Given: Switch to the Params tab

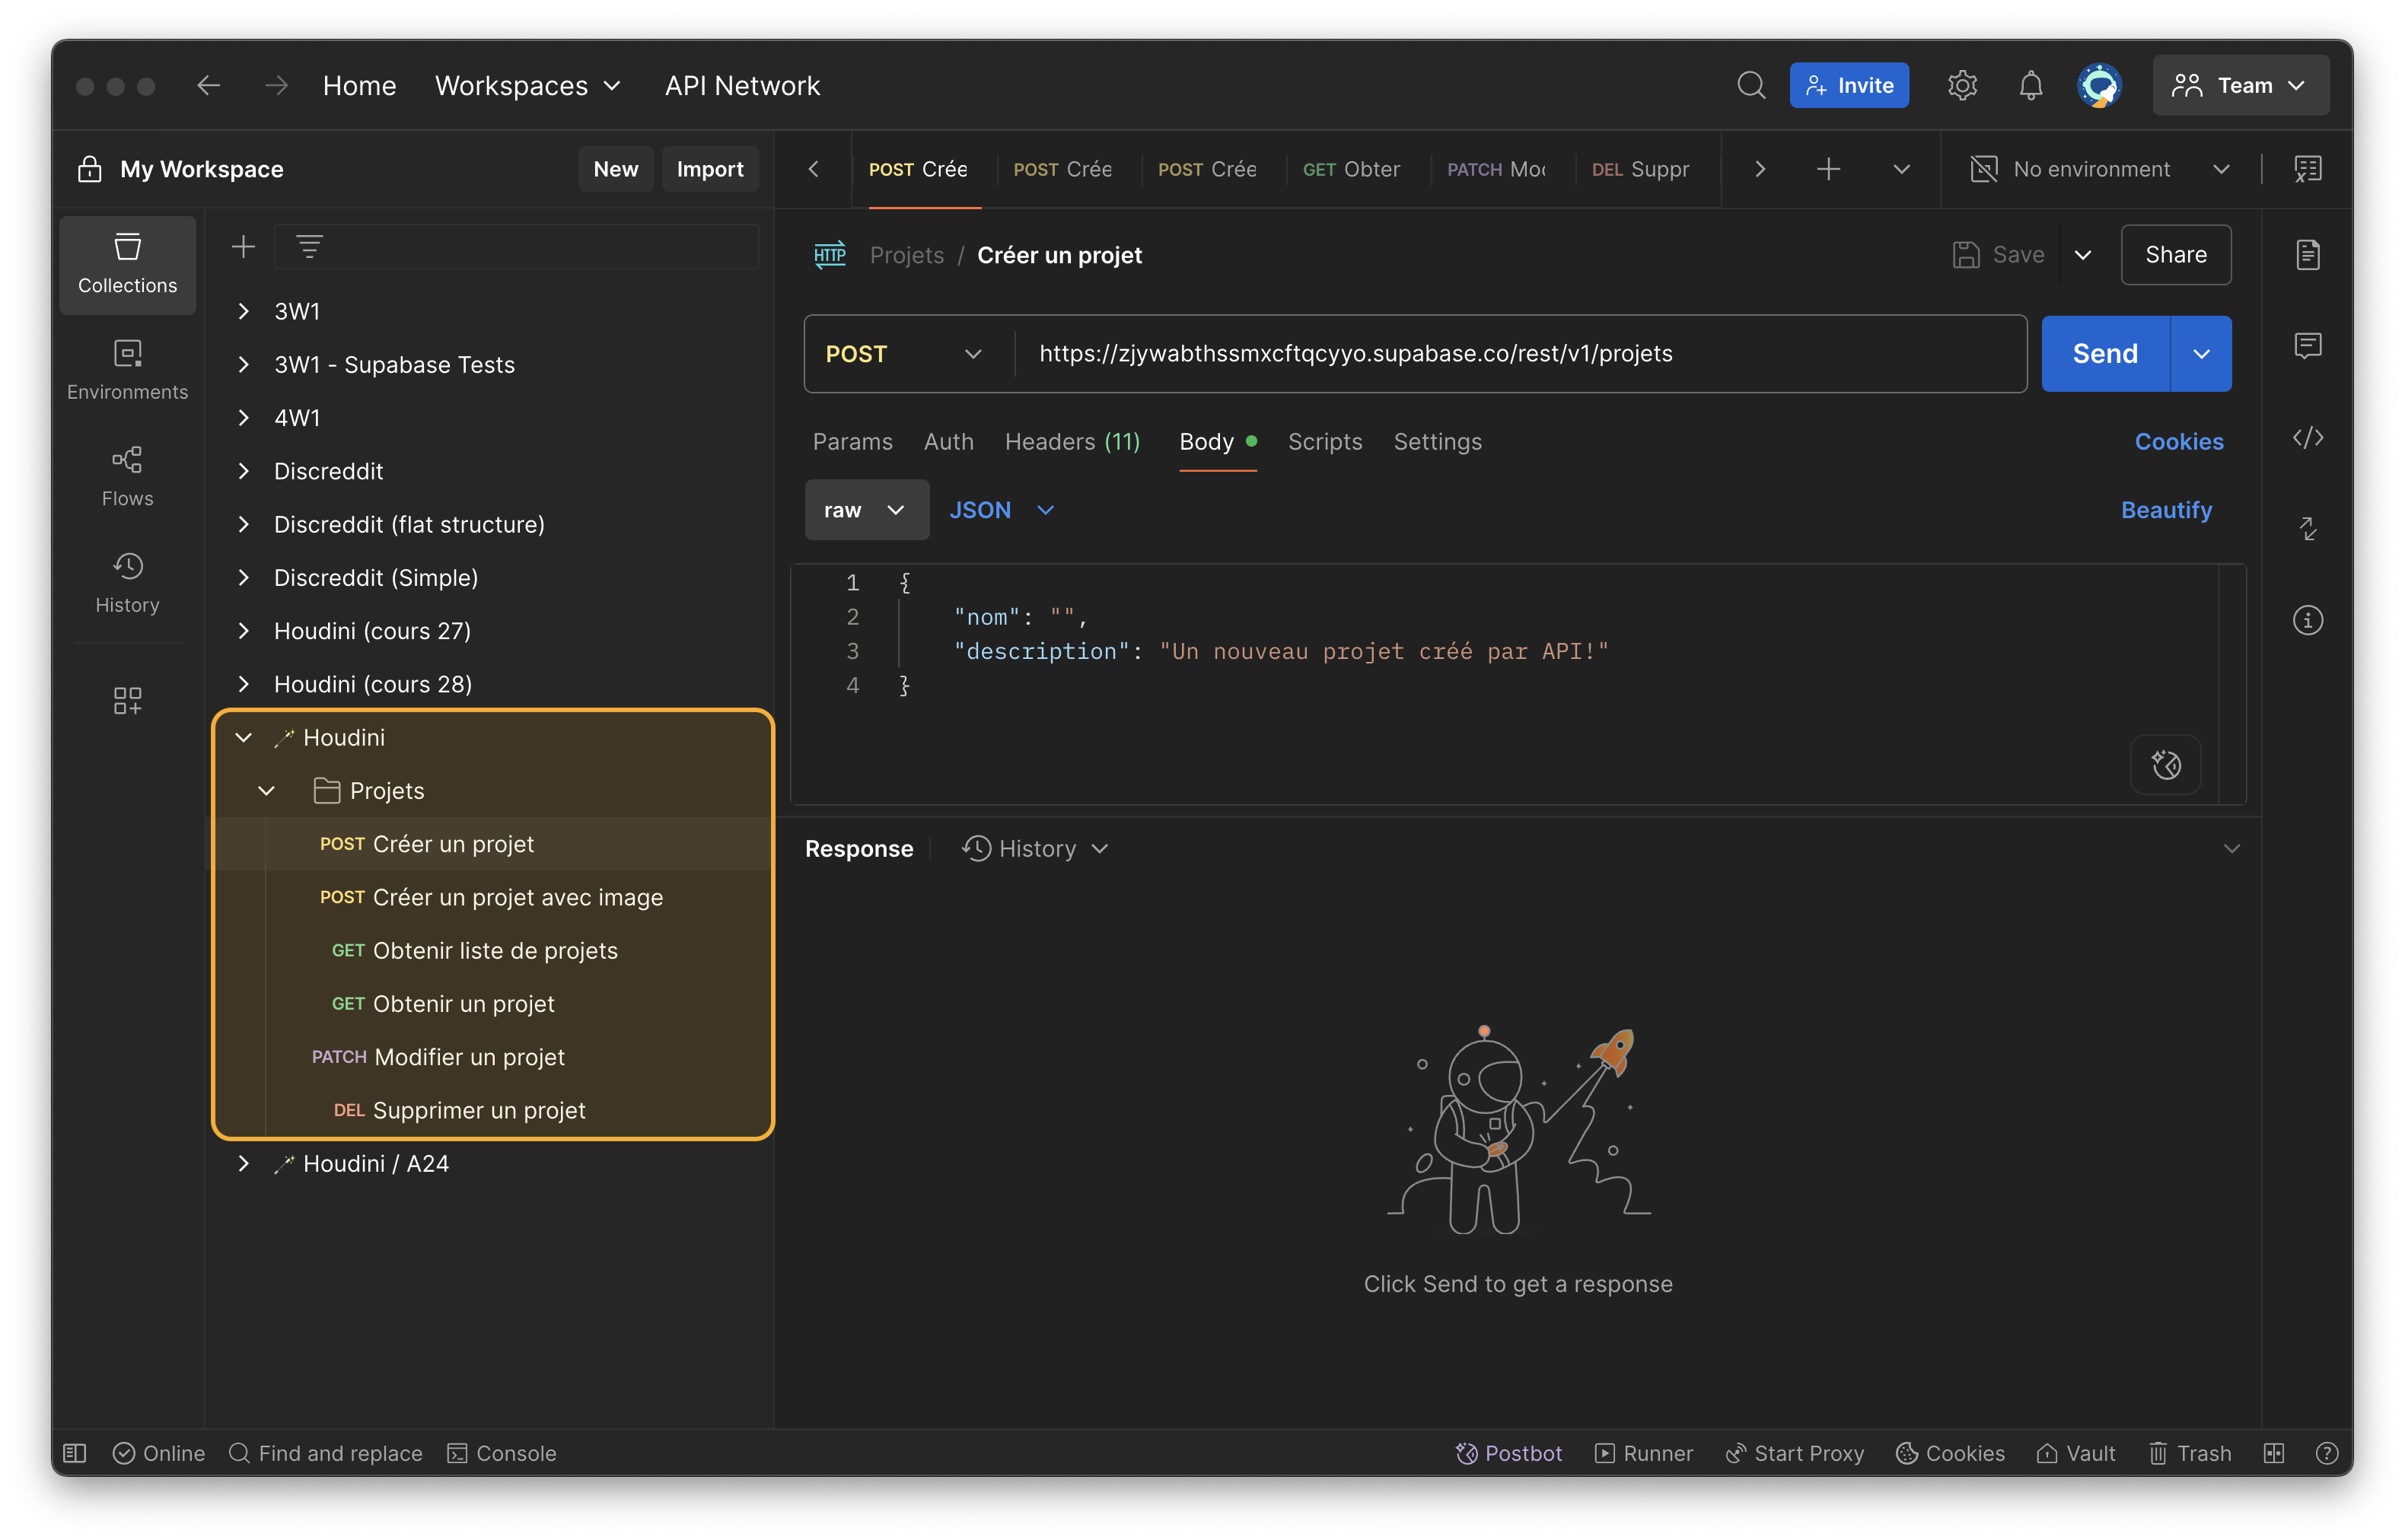Looking at the screenshot, I should click(x=852, y=441).
